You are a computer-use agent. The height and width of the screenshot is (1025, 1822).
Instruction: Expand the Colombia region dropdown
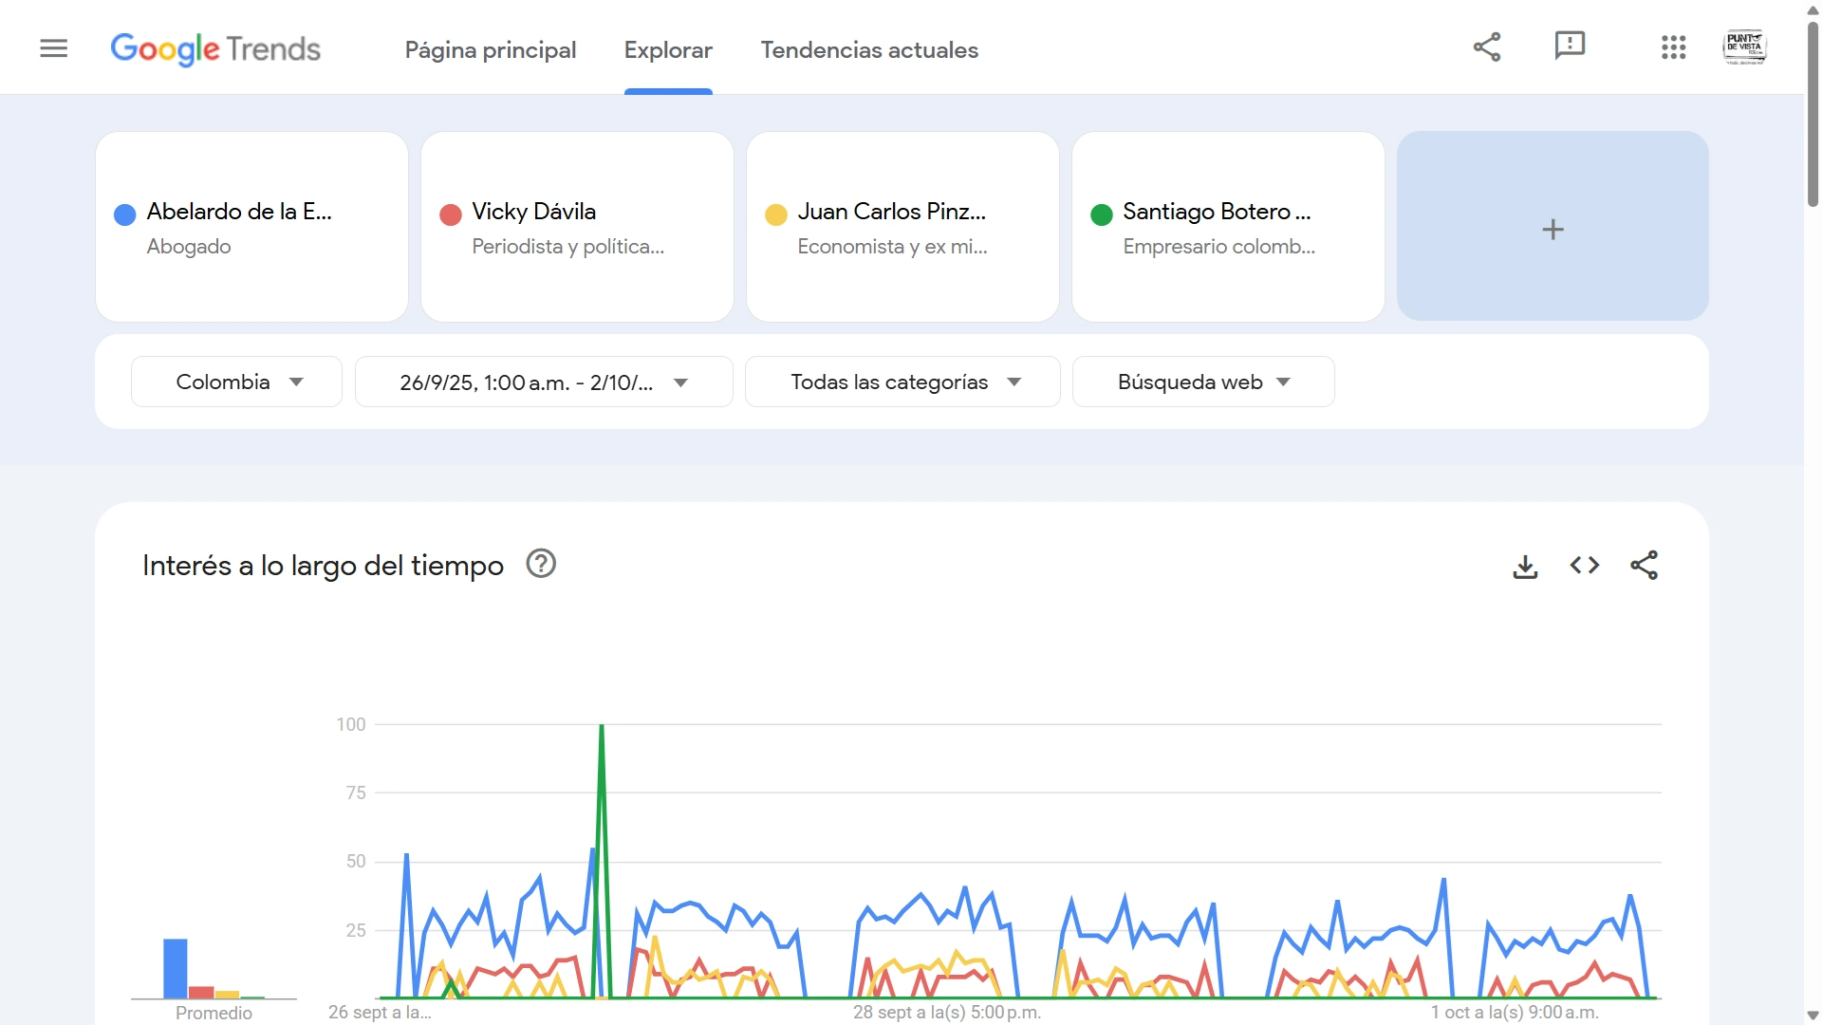(x=236, y=382)
